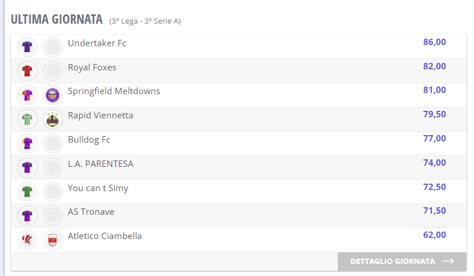Click Royal Foxes red jersey icon
Viewport: 474px width, 276px height.
(27, 70)
